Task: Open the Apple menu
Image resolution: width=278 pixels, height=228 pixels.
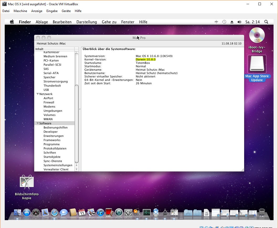Action: (x=12, y=22)
